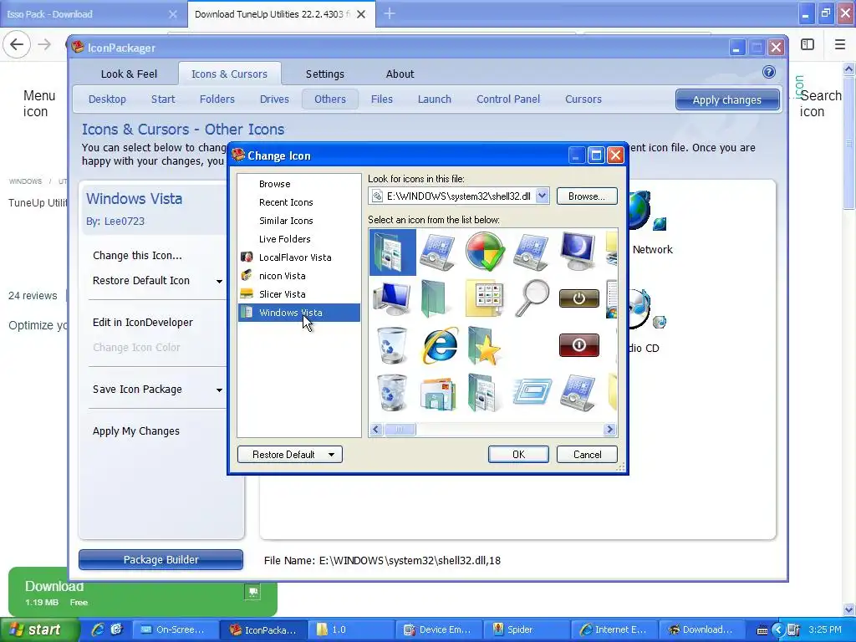Open the Package Builder button
This screenshot has height=642, width=856.
click(160, 559)
